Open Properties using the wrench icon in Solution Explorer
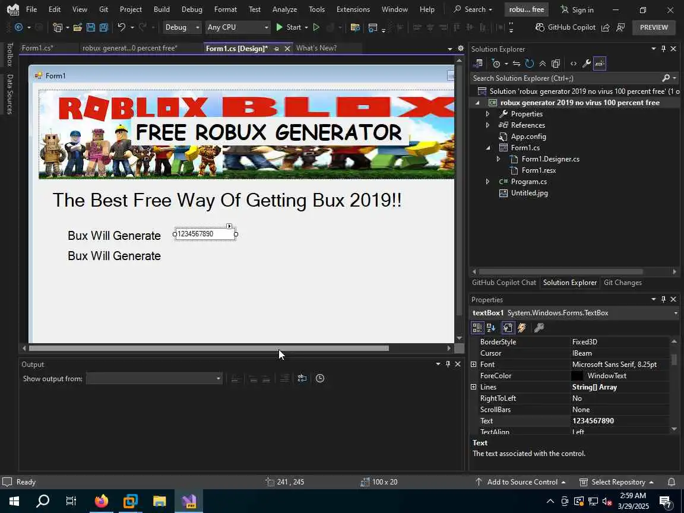This screenshot has width=684, height=513. [586, 64]
